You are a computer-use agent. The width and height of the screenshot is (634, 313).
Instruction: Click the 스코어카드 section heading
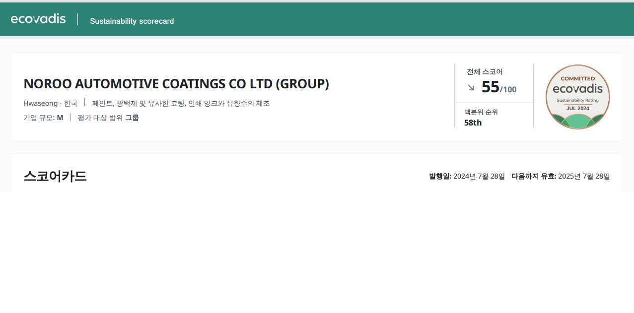[x=55, y=176]
